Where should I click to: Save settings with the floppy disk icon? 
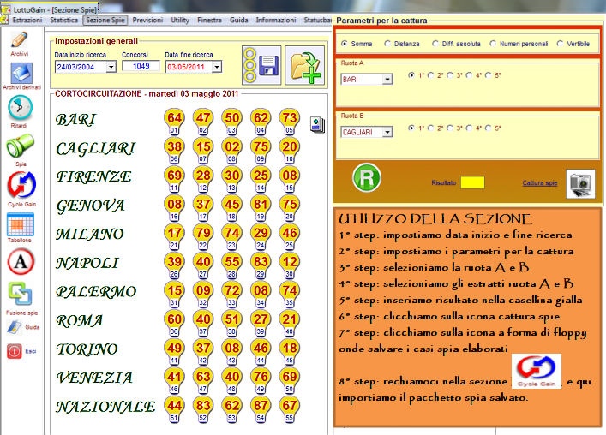(x=261, y=65)
